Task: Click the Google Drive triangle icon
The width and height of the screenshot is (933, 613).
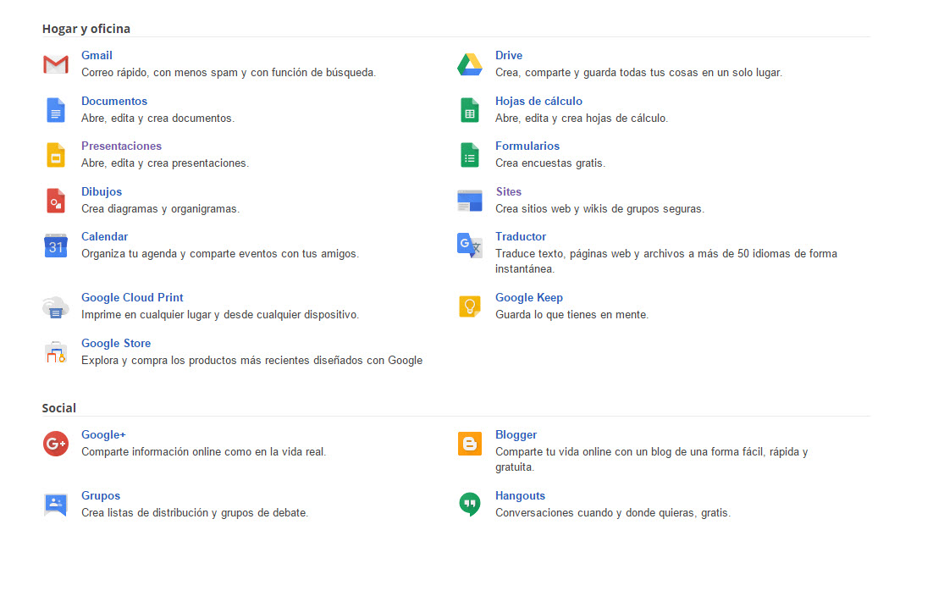Action: [470, 64]
